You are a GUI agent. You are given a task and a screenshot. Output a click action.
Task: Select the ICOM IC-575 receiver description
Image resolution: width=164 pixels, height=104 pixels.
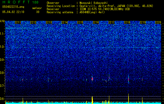(105, 9)
